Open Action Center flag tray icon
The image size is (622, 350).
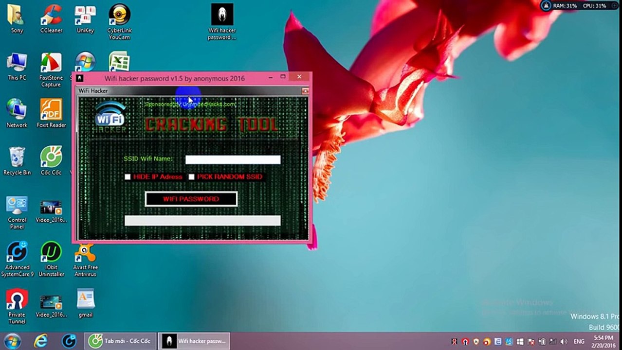click(x=531, y=342)
